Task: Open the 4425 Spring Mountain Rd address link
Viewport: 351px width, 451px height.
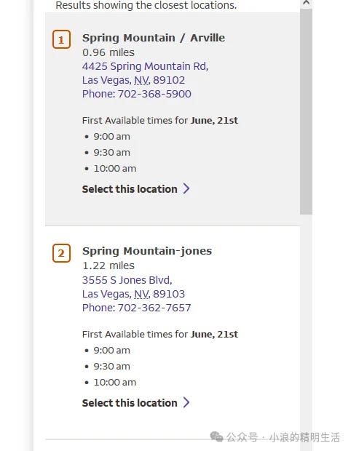Action: 145,66
